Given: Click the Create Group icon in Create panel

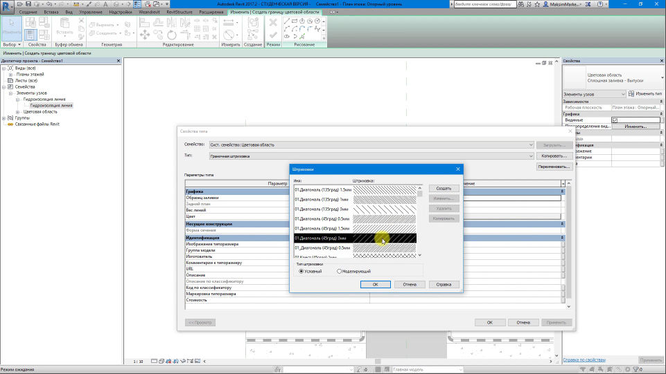Looking at the screenshot, I should point(253,22).
